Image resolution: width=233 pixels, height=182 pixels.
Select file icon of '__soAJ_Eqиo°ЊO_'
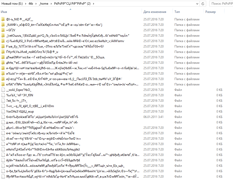[x=3, y=90]
